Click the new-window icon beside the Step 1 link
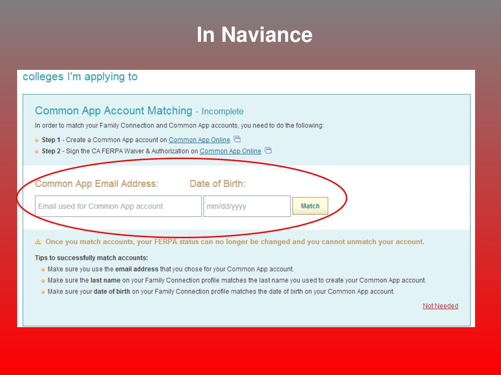This screenshot has height=375, width=501. click(x=237, y=139)
